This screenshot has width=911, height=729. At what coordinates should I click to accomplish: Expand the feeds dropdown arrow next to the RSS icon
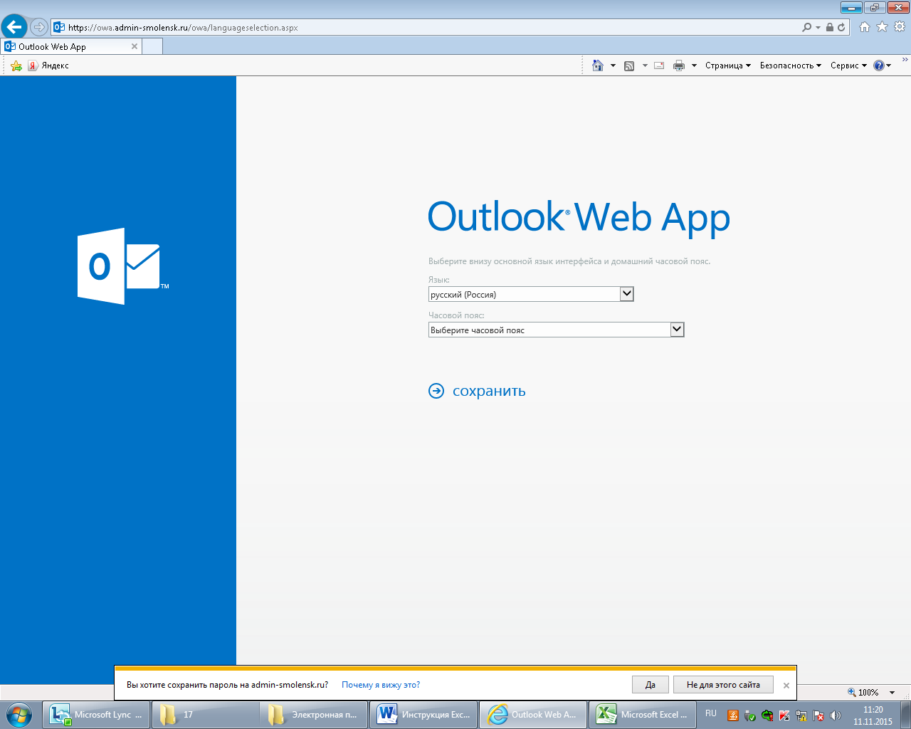[645, 65]
